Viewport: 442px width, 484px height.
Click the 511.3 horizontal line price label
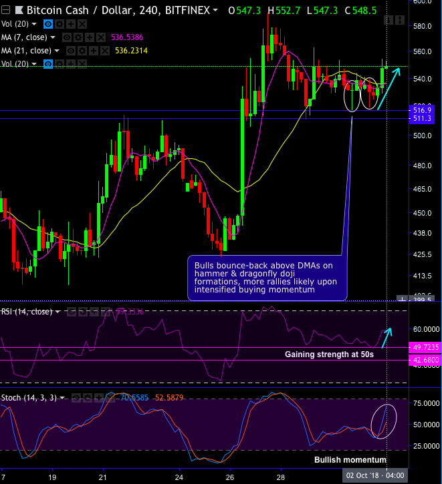click(x=422, y=119)
